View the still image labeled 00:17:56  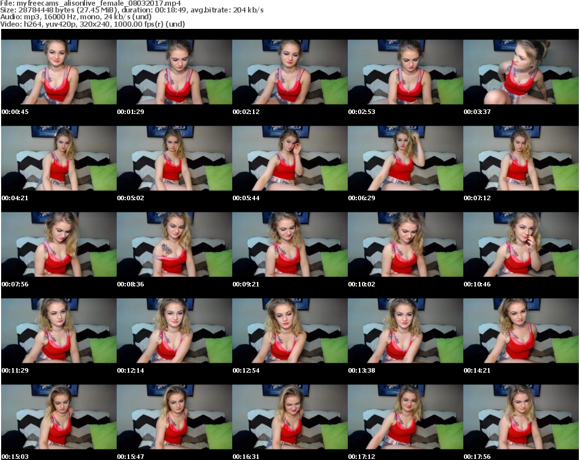pyautogui.click(x=521, y=417)
